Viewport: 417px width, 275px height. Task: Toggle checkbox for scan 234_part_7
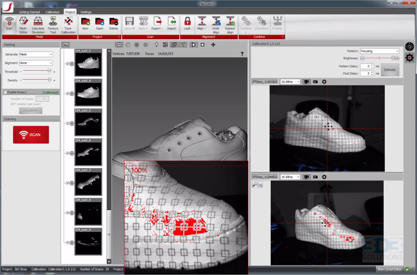pyautogui.click(x=68, y=183)
